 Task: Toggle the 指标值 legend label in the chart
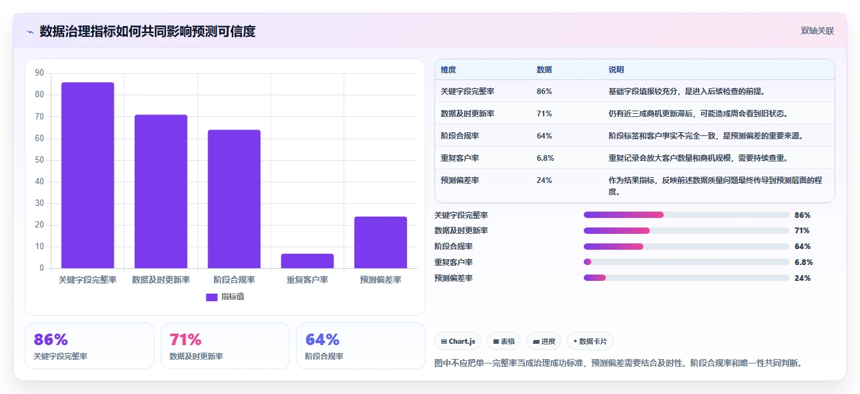pyautogui.click(x=232, y=297)
